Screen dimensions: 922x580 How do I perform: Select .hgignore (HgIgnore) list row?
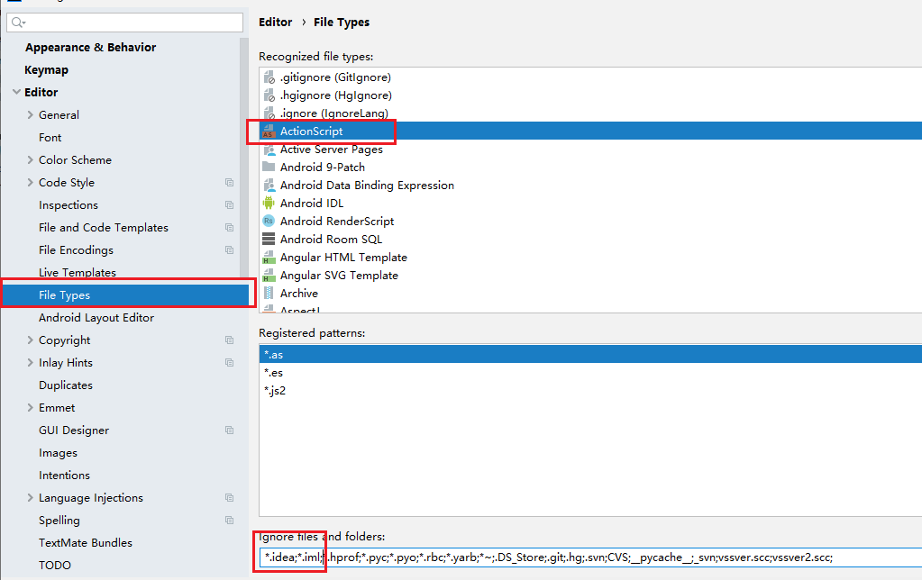[590, 95]
